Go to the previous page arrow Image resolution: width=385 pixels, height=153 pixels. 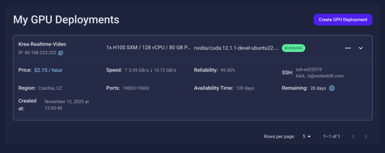353,137
